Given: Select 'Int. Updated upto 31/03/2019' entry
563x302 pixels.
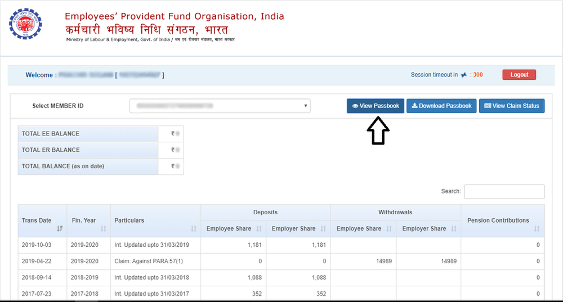Looking at the screenshot, I should point(151,245).
